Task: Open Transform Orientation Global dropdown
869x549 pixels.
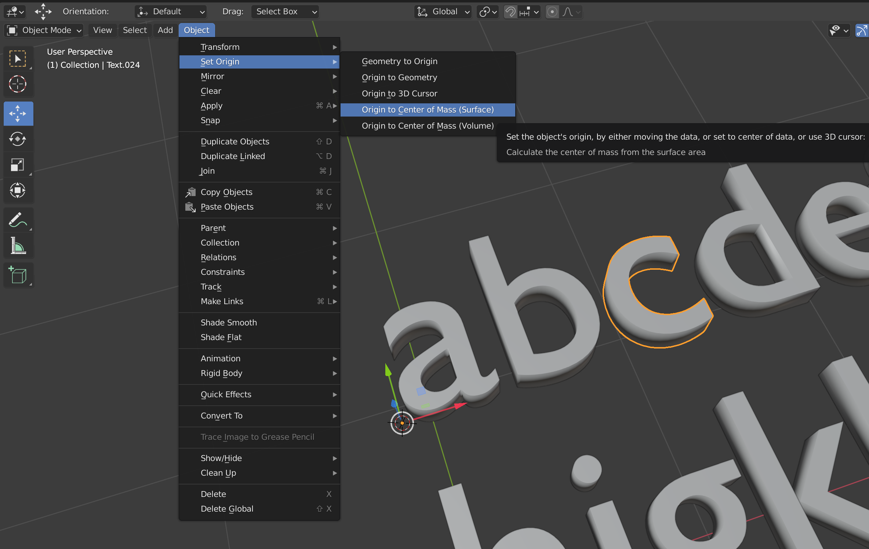Action: 443,12
